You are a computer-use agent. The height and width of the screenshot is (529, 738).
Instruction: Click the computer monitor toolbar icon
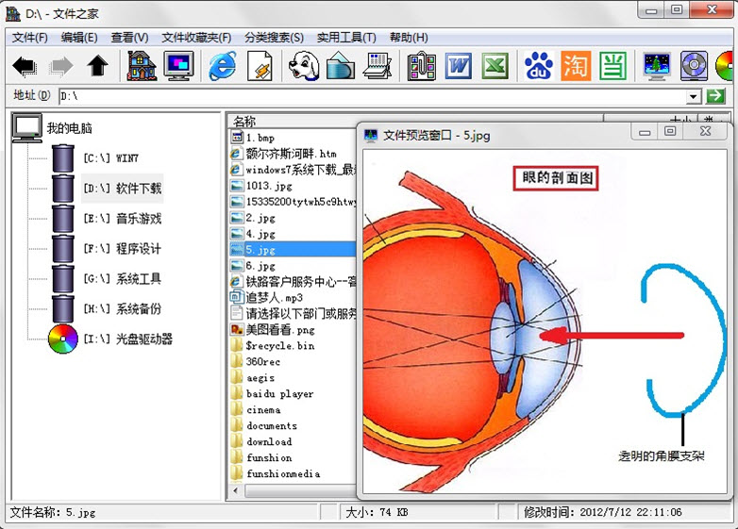tap(179, 65)
